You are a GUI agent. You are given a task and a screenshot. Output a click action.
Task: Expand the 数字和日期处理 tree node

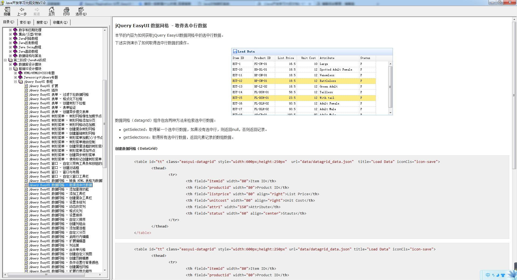coord(10,30)
